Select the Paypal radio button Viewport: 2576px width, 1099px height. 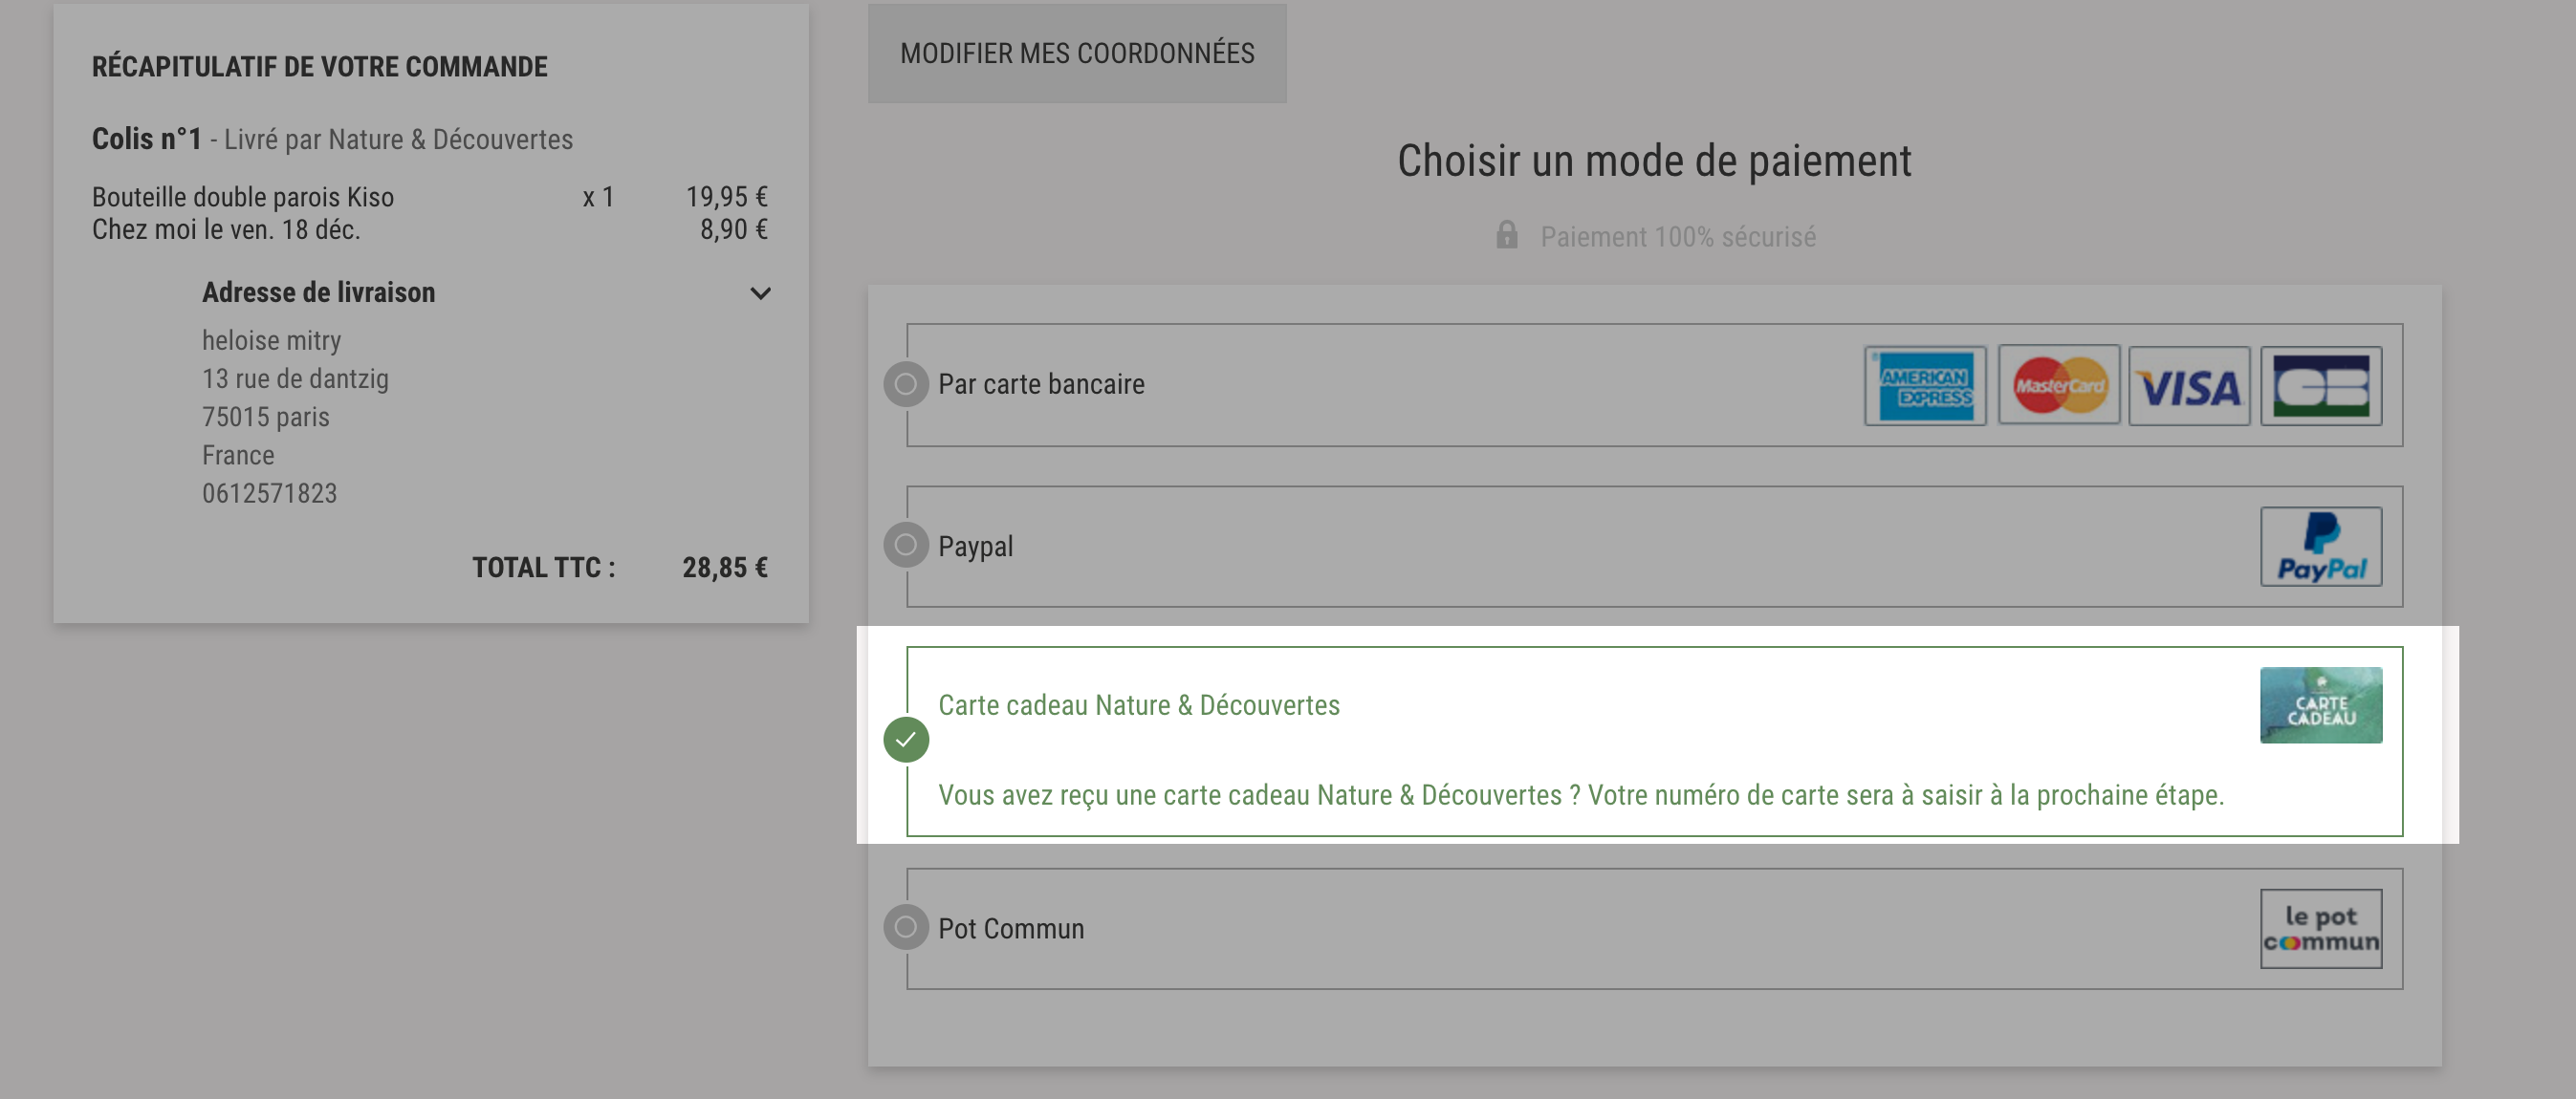click(906, 546)
